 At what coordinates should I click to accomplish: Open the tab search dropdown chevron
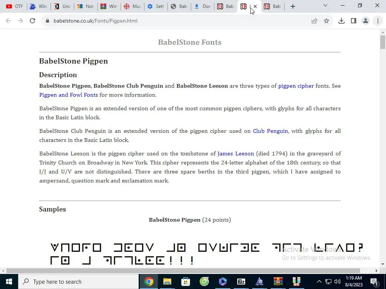click(325, 5)
